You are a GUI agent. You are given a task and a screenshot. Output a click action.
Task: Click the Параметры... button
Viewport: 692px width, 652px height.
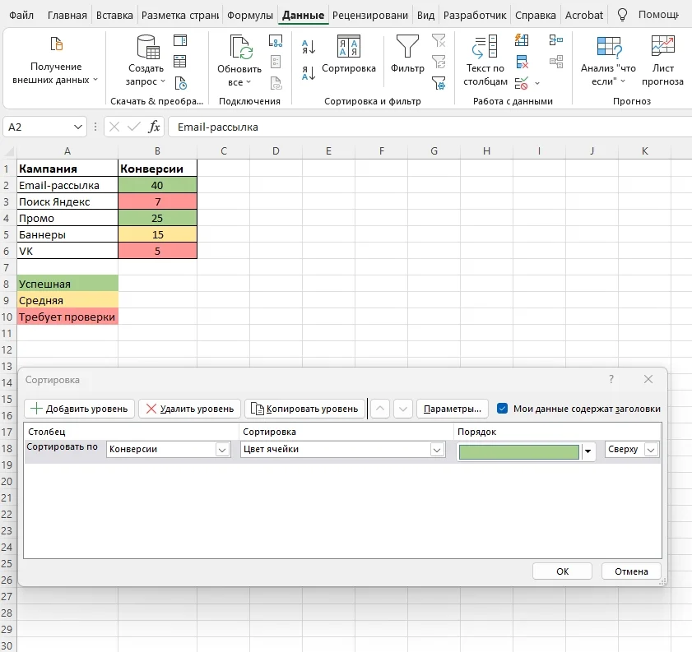pyautogui.click(x=453, y=408)
